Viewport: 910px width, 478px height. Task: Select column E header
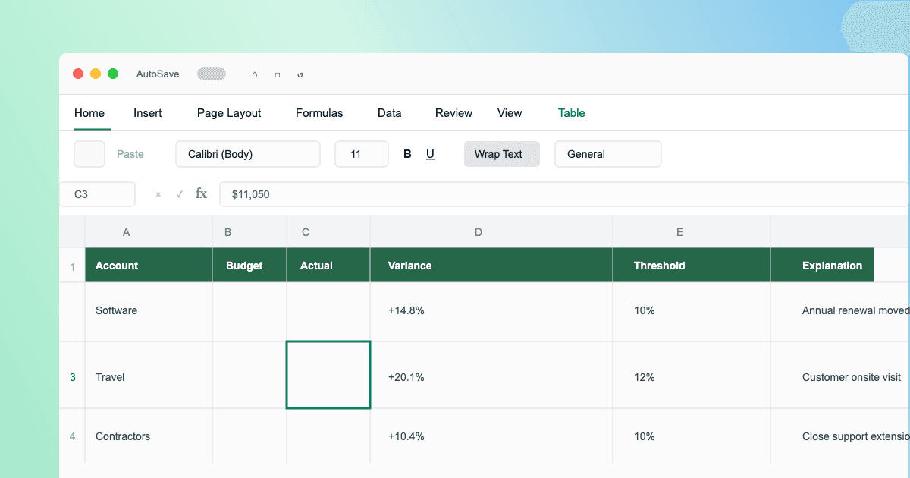click(692, 232)
